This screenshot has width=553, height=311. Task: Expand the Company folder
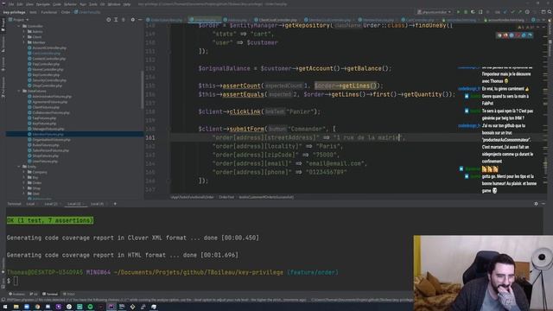pyautogui.click(x=24, y=172)
